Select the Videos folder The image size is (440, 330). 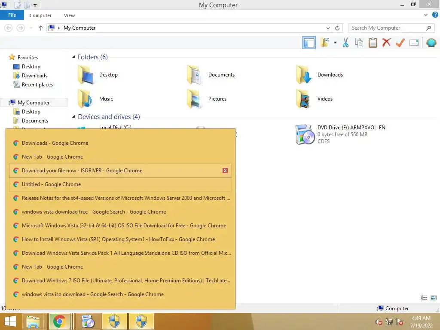[x=314, y=98]
